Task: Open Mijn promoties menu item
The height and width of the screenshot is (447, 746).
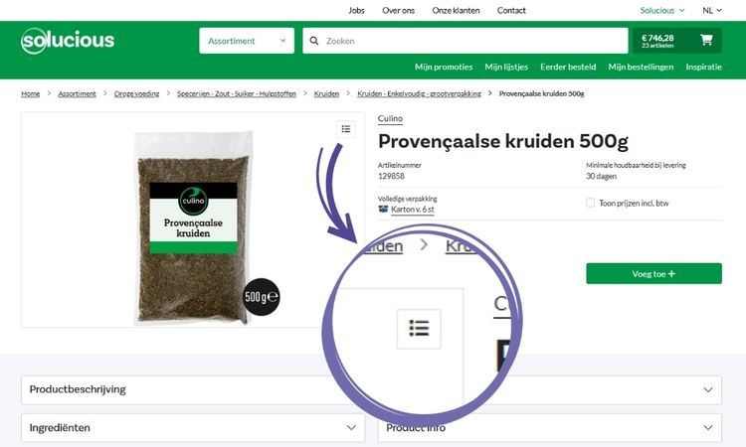Action: coord(444,67)
